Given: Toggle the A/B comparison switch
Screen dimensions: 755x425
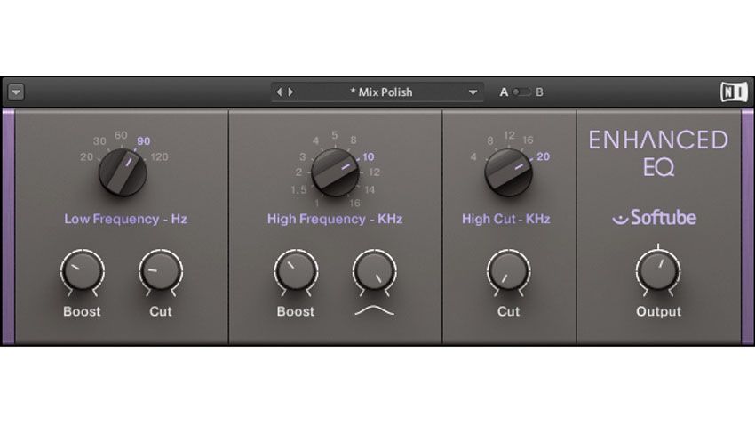Looking at the screenshot, I should click(x=521, y=92).
